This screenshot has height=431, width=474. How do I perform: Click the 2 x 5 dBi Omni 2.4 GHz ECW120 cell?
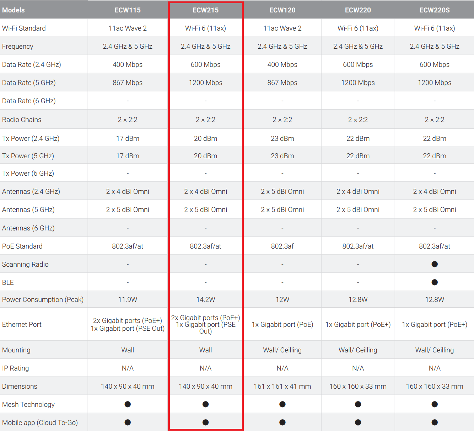(x=282, y=191)
